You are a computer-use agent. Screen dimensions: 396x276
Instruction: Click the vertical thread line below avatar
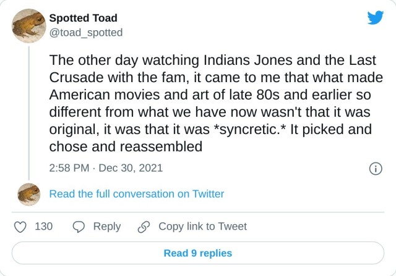28,111
